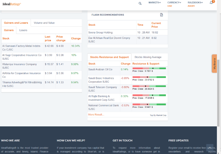Switch to Gainers and Losers tab

(16, 23)
